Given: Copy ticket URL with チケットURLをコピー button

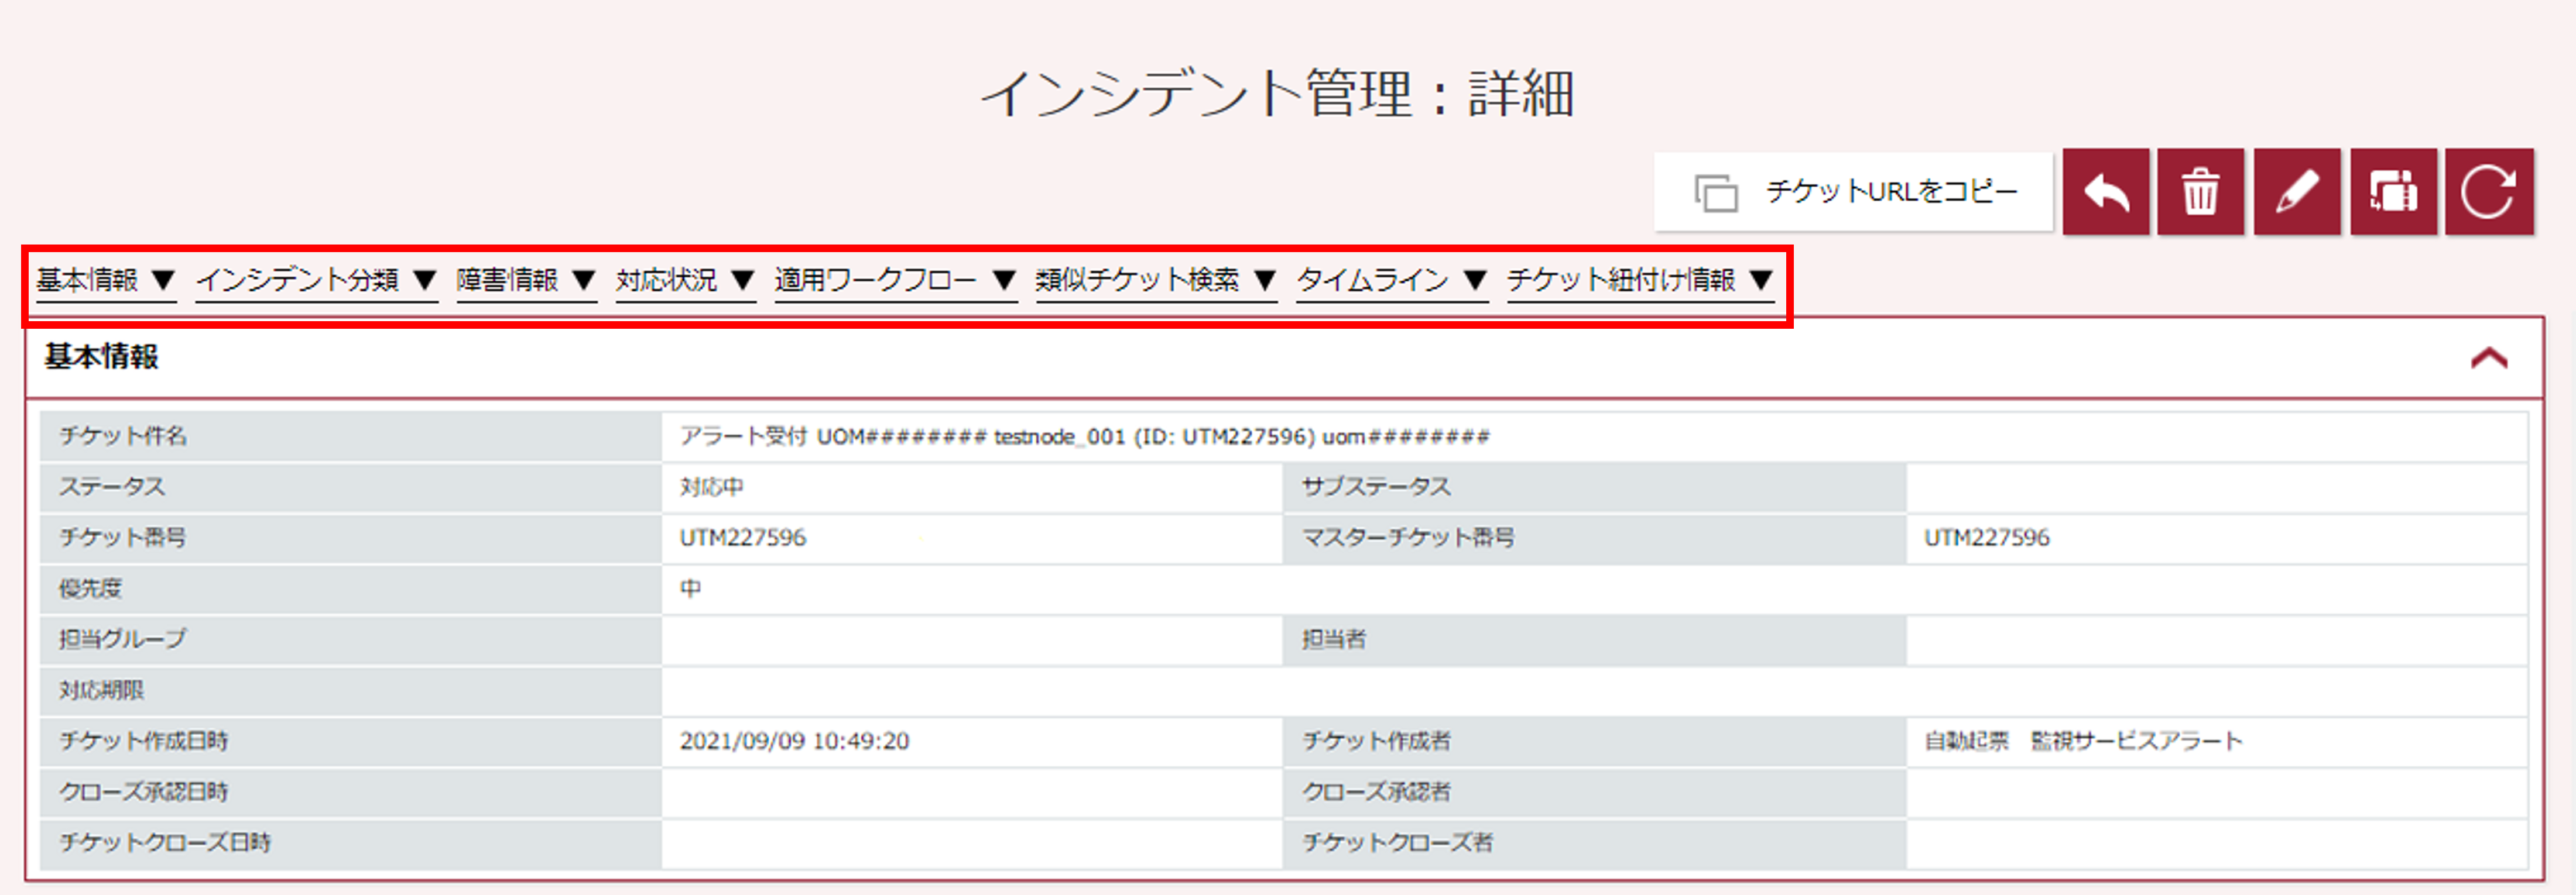Looking at the screenshot, I should point(1853,192).
